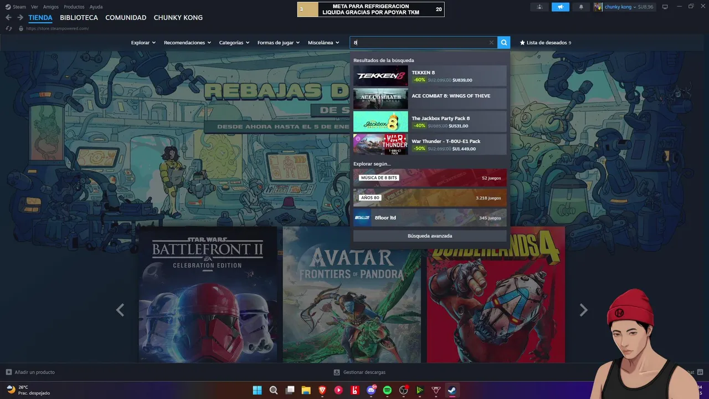709x399 pixels.
Task: Open Spotify from the taskbar
Action: pos(387,390)
